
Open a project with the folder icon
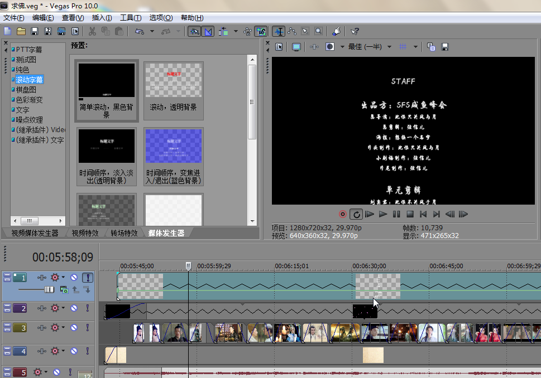21,31
